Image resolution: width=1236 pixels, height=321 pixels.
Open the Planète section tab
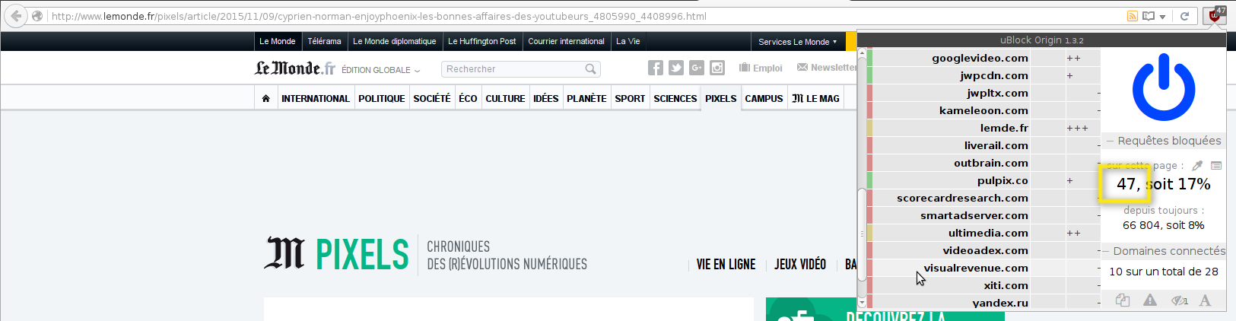tap(587, 99)
